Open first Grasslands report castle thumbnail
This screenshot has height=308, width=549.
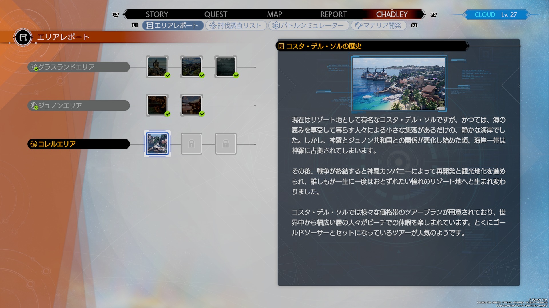pyautogui.click(x=157, y=67)
